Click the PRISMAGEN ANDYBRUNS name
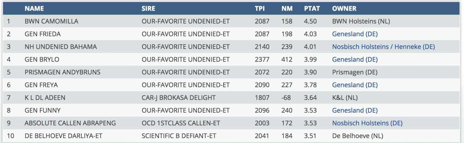This screenshot has height=143, width=464. 62,72
